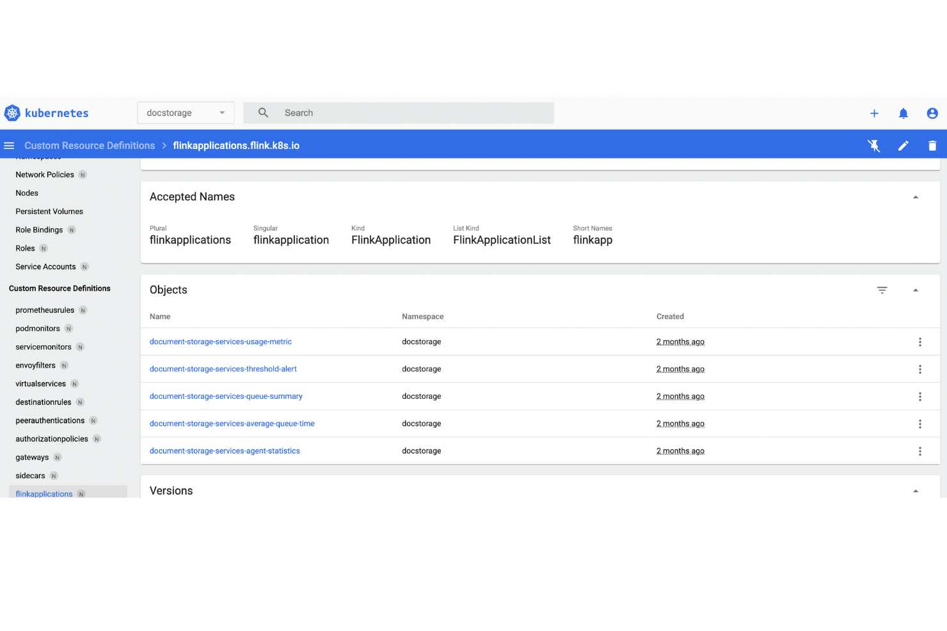Click the Kubernetes logo icon
Screen dimensions: 947x631
click(x=12, y=113)
